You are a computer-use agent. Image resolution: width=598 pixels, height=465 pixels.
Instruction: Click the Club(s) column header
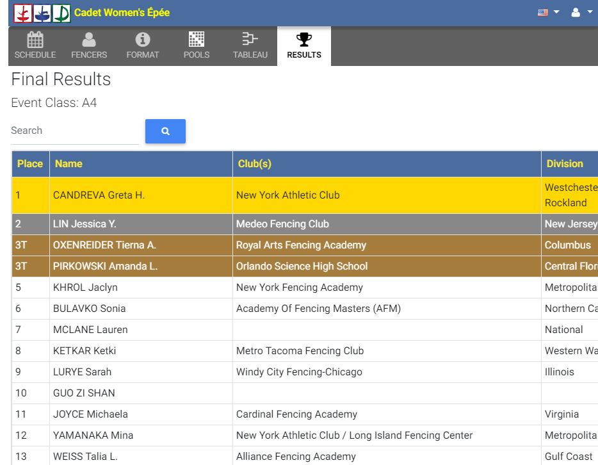point(255,164)
